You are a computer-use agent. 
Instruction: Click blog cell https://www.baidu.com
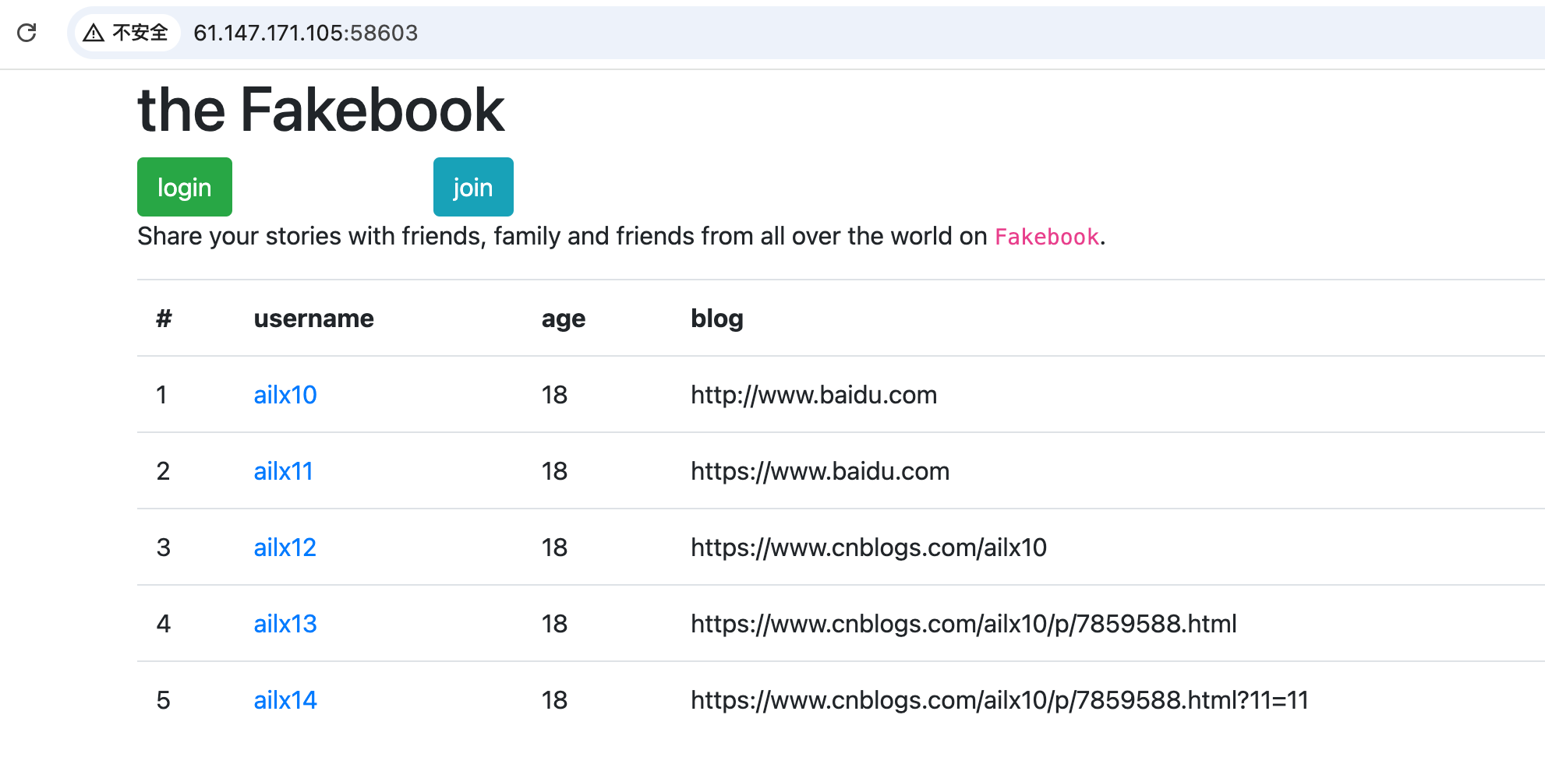820,471
